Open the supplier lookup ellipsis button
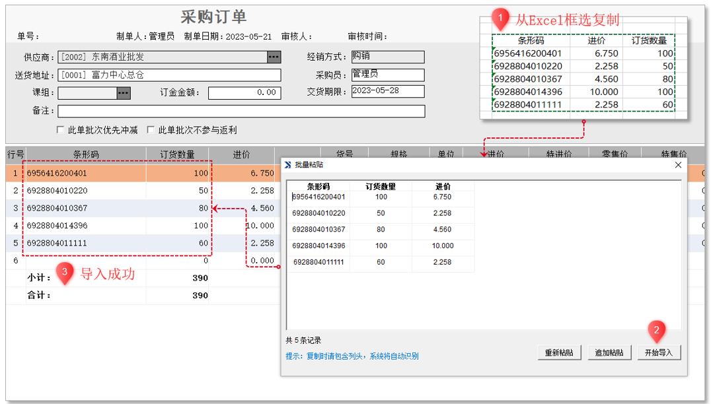This screenshot has width=711, height=404. coord(274,57)
